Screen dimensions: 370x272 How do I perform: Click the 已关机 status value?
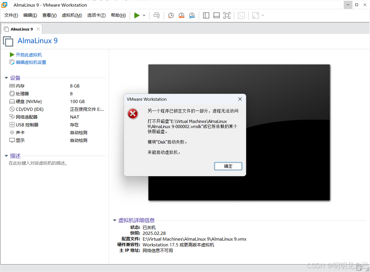coord(149,228)
